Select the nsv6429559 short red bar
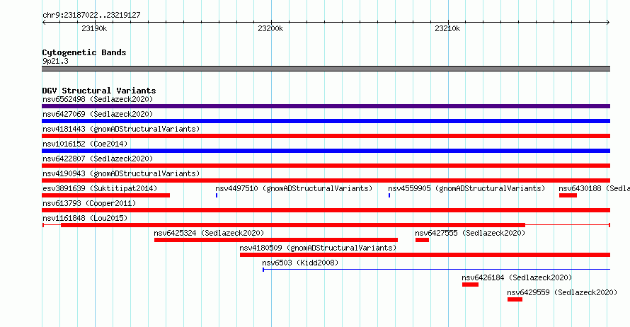 click(x=515, y=299)
